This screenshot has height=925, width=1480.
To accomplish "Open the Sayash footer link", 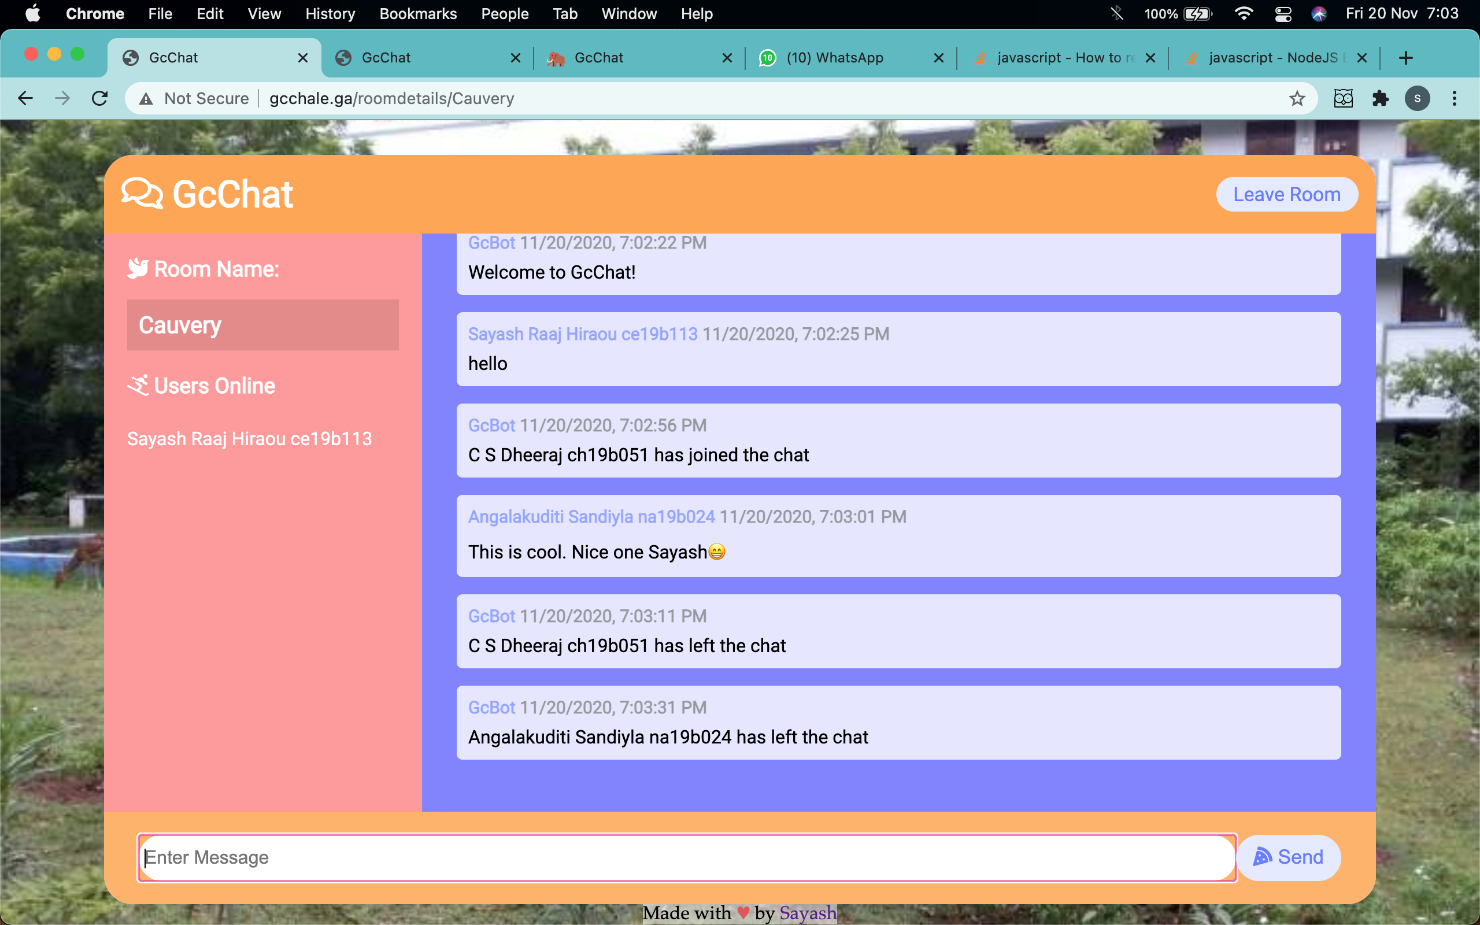I will (807, 913).
